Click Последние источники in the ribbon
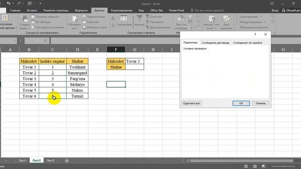The width and height of the screenshot is (301, 169). (48, 27)
